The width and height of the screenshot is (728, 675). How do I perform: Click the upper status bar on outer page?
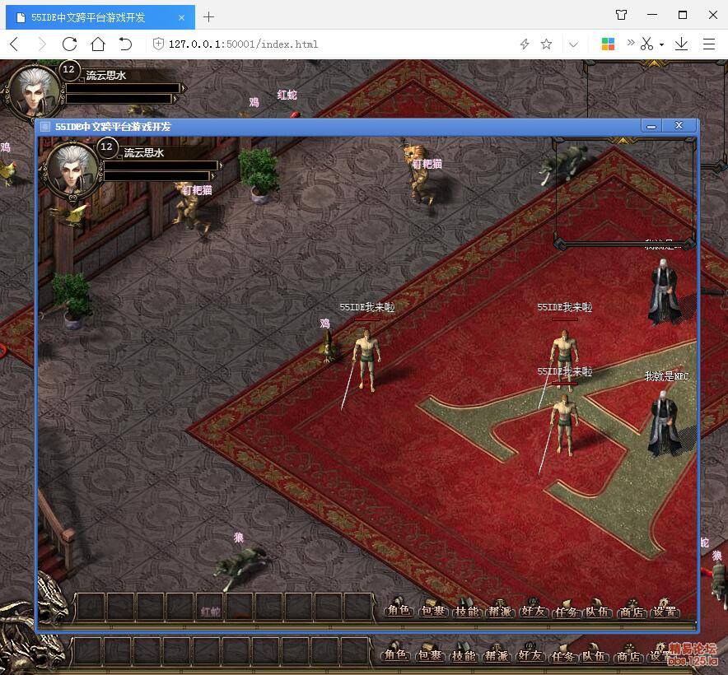(123, 88)
